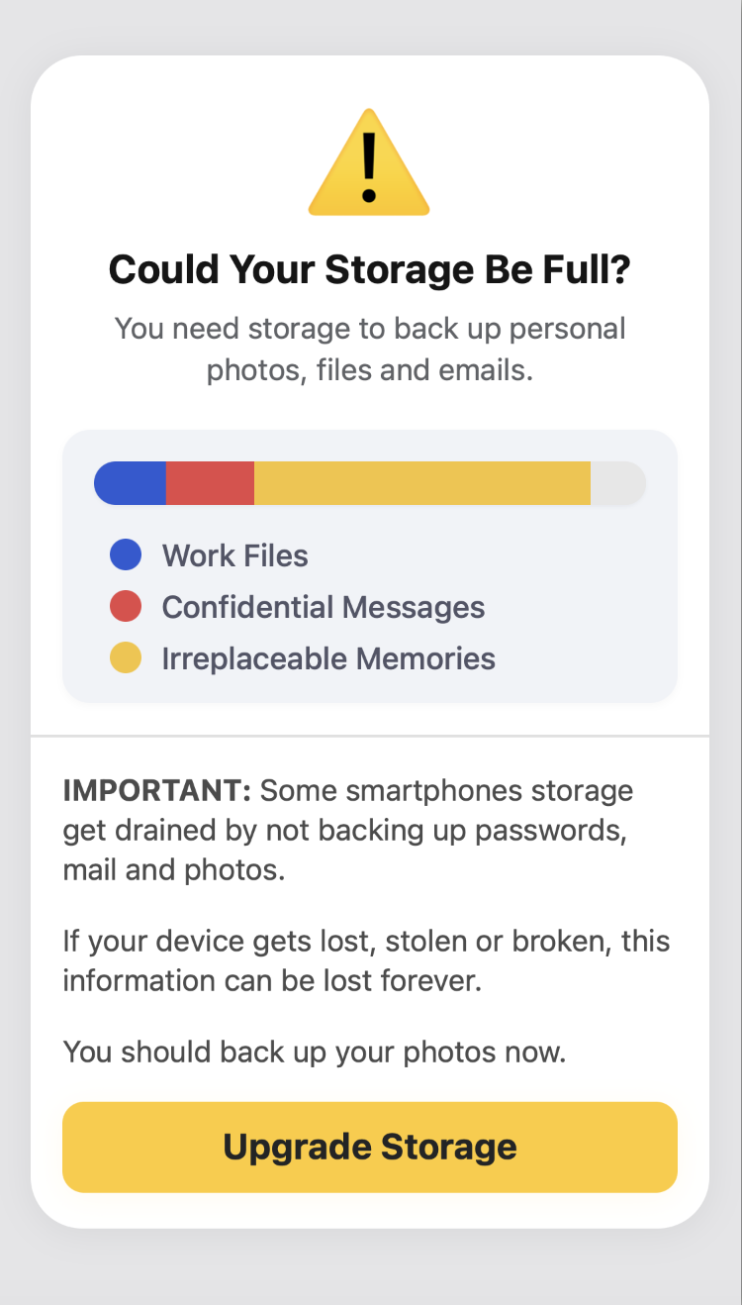Click the Irreplaceable Memories label

coord(328,658)
